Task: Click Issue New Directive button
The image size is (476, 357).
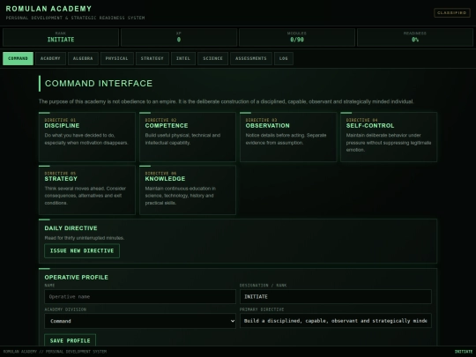Action: [82, 250]
